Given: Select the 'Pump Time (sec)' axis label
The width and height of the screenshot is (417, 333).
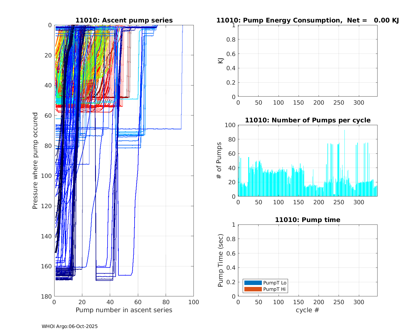Looking at the screenshot, I should pos(220,260).
